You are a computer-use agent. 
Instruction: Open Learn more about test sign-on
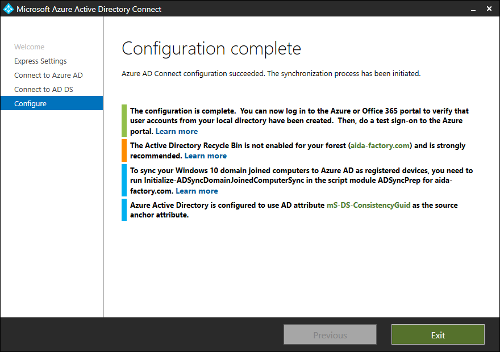[x=176, y=131]
